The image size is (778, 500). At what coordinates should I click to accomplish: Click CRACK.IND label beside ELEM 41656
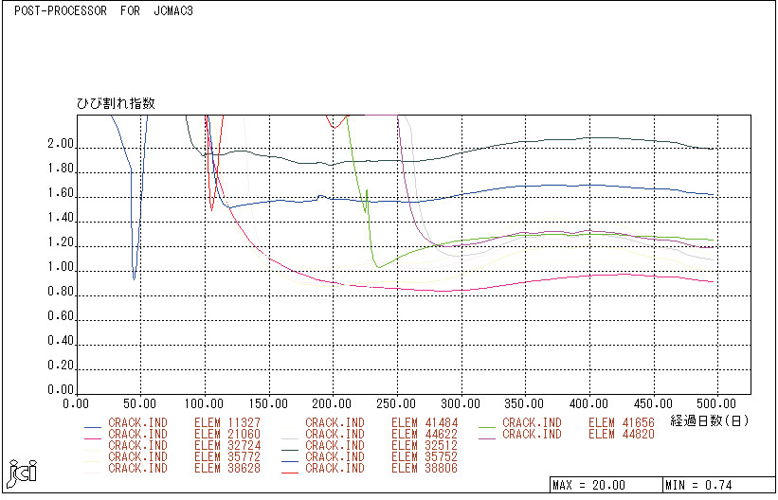click(532, 423)
